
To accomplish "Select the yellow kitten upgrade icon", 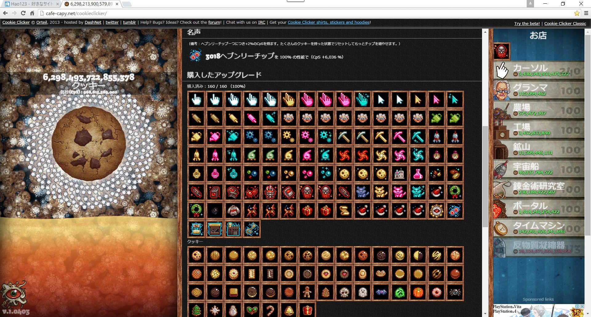I will 381,192.
